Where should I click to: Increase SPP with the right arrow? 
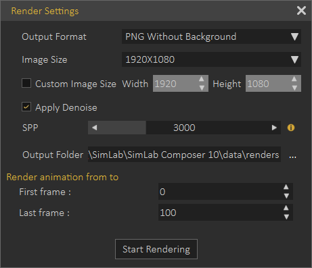[x=274, y=128]
